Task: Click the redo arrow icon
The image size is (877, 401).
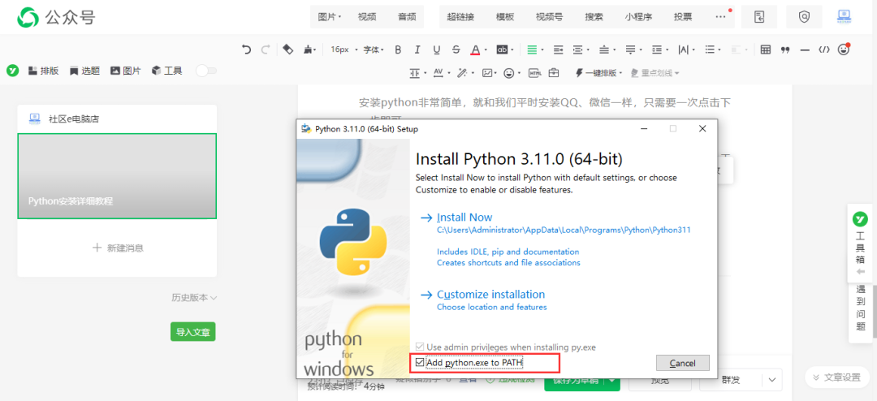Action: point(266,50)
